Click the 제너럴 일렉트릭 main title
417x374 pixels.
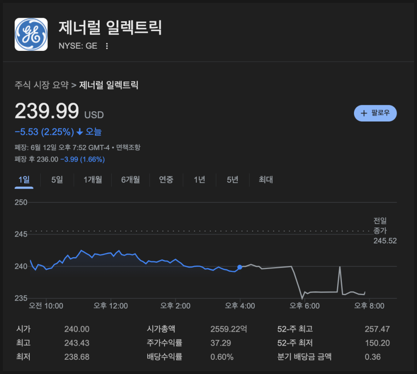pos(110,27)
